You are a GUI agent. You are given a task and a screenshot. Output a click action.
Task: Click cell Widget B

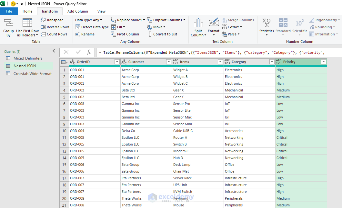(x=198, y=77)
